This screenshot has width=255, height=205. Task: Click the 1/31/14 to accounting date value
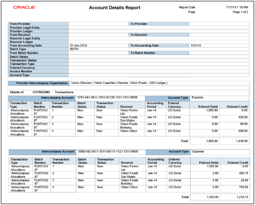click(x=196, y=45)
